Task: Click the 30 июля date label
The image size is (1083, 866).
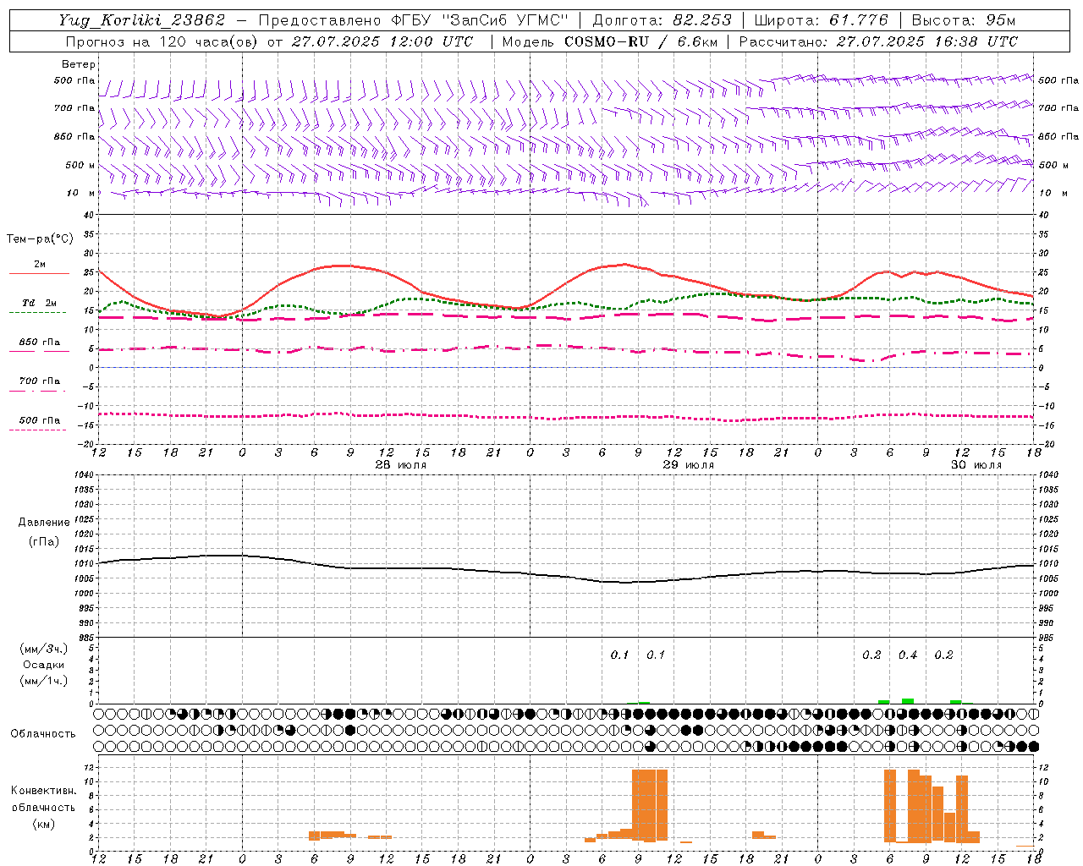Action: coord(976,465)
